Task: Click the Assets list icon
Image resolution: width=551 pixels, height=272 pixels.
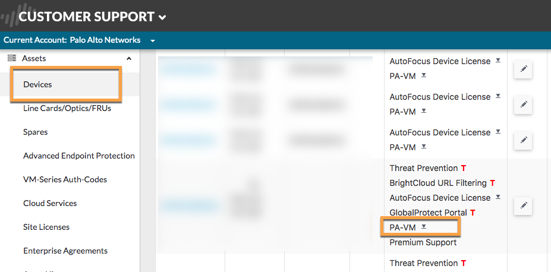Action: coord(12,58)
